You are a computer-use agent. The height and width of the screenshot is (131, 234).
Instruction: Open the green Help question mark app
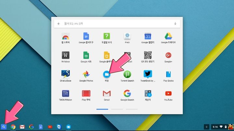click(107, 36)
